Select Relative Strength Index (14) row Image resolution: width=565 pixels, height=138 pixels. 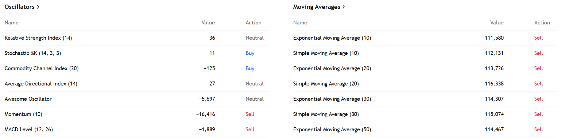[x=38, y=38]
